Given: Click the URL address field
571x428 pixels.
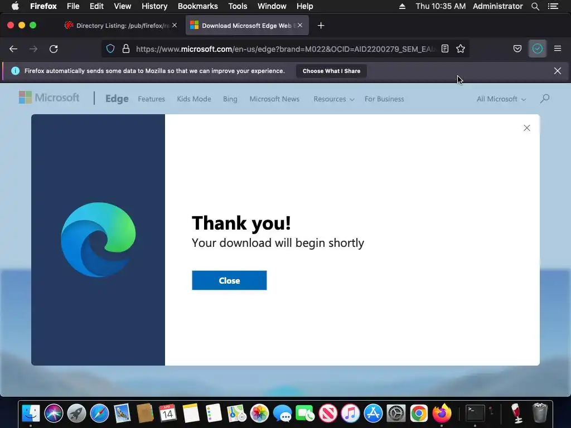Looking at the screenshot, I should 285,49.
